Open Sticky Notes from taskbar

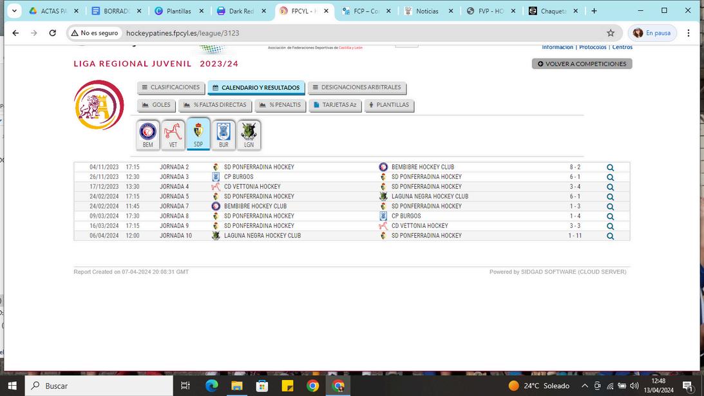(x=287, y=386)
